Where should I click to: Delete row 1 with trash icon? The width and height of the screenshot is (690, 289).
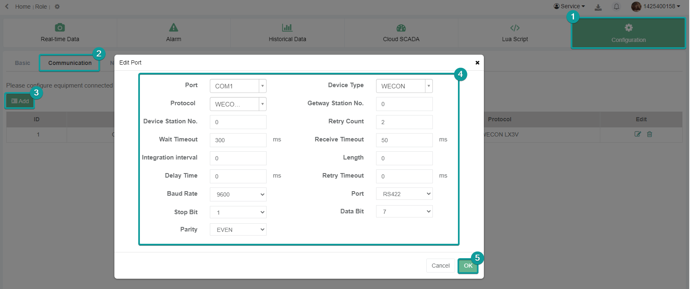pyautogui.click(x=650, y=134)
